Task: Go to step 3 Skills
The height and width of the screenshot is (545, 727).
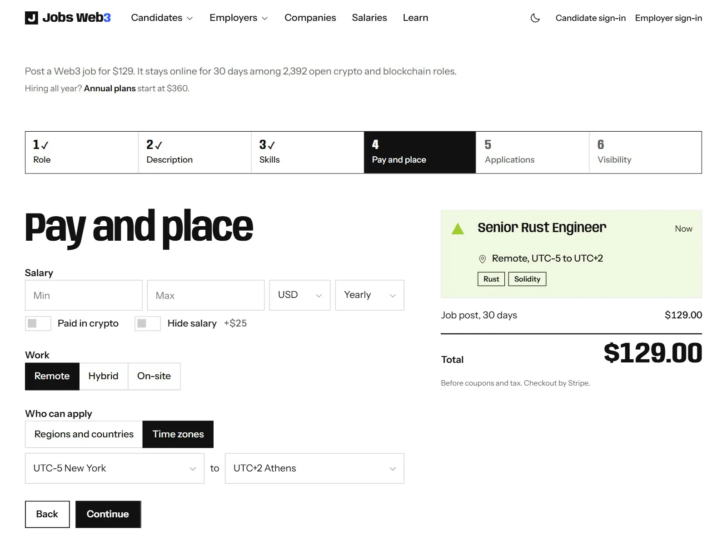Action: tap(308, 153)
